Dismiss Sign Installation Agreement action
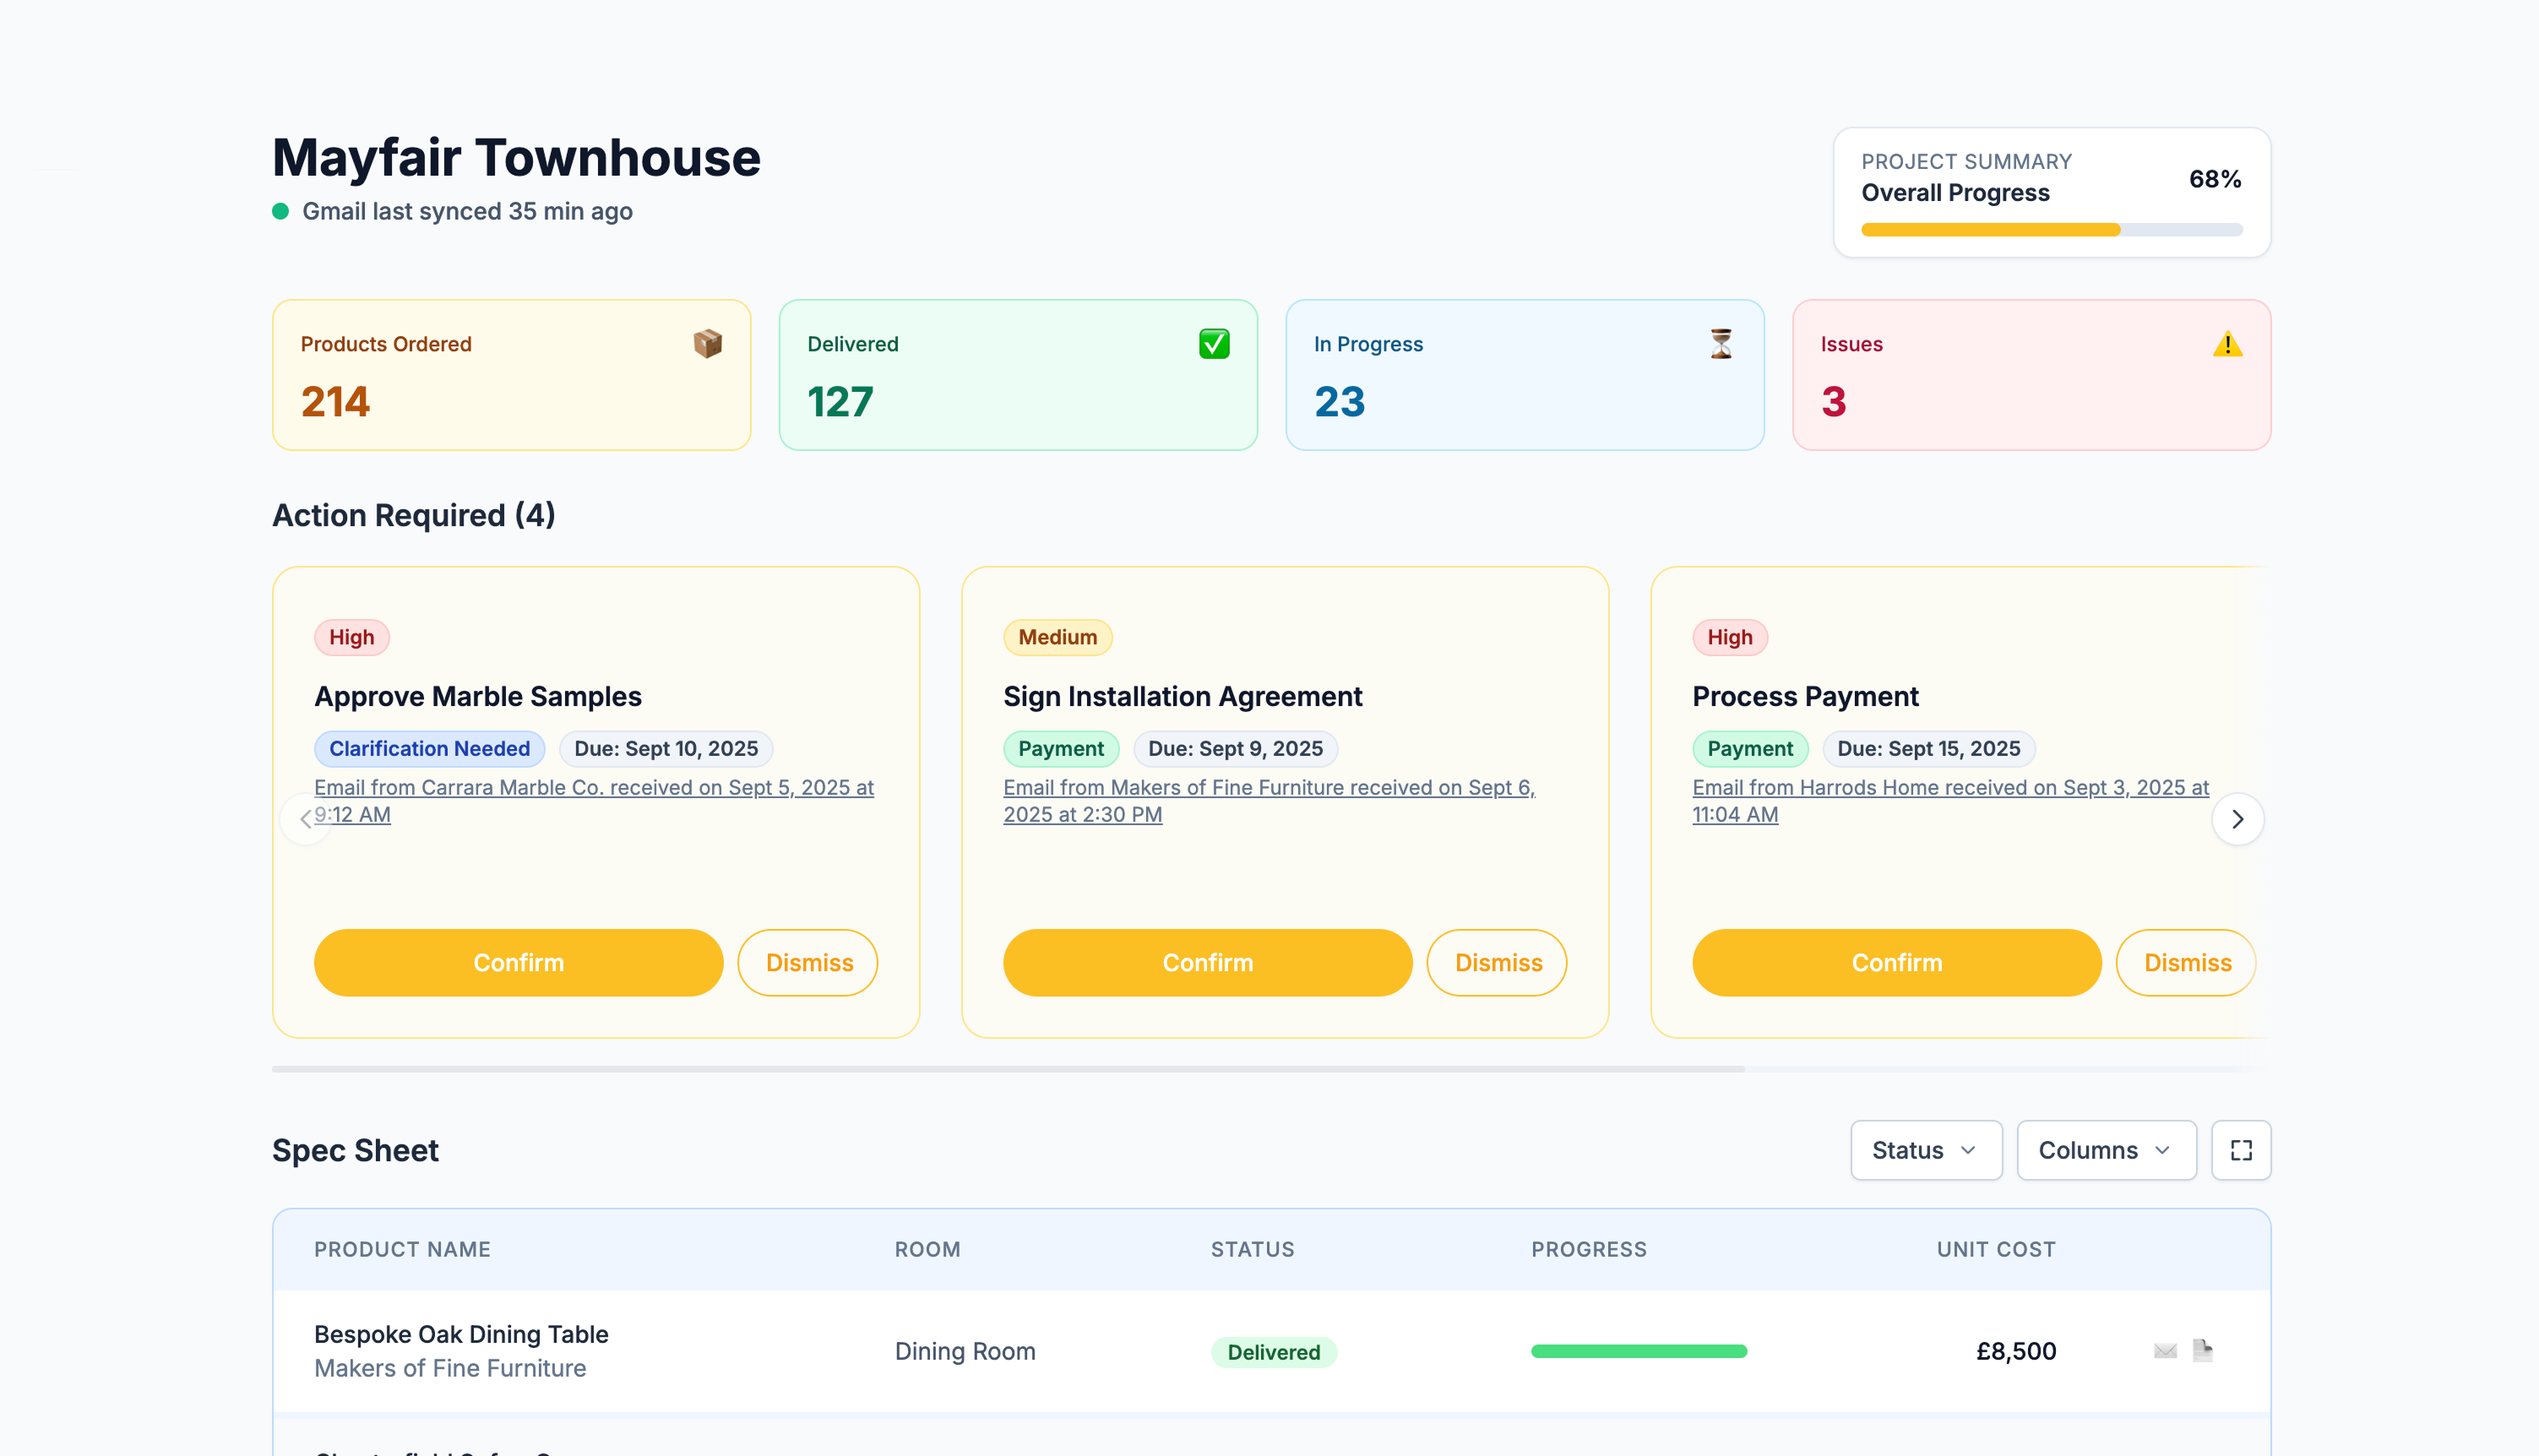Screen dimensions: 2539x1456 pos(1497,962)
